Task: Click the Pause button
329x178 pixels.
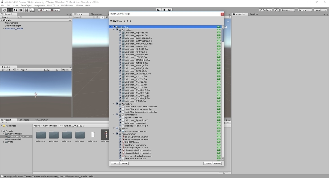Action: pyautogui.click(x=164, y=10)
